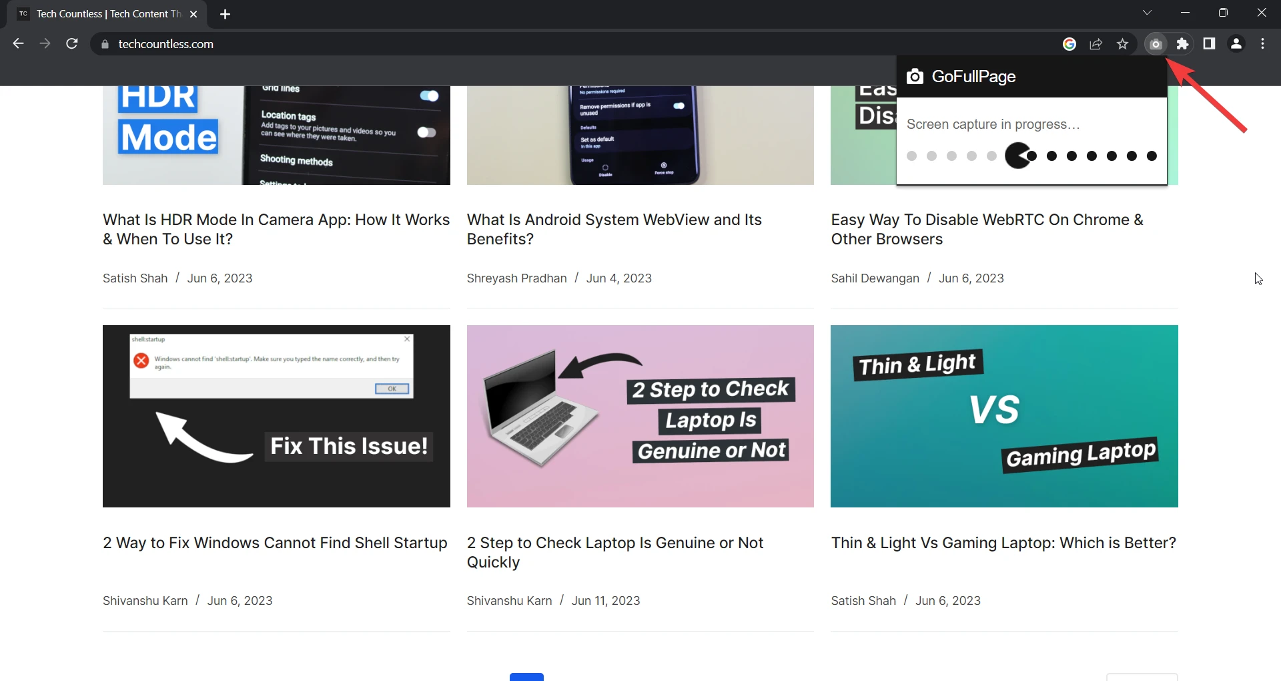The height and width of the screenshot is (681, 1281).
Task: Open 'What Is HDR Mode In Camera App' headline
Action: [276, 230]
